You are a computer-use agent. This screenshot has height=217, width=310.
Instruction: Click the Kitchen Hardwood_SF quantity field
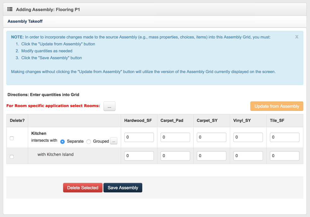tap(139, 137)
